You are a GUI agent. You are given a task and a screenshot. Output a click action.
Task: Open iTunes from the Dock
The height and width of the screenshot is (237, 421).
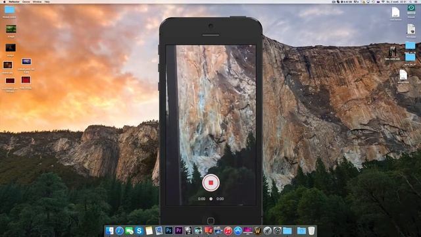[228, 230]
